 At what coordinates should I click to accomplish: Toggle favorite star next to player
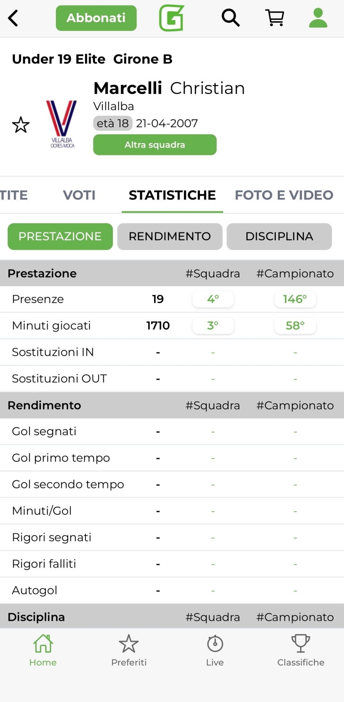click(21, 125)
